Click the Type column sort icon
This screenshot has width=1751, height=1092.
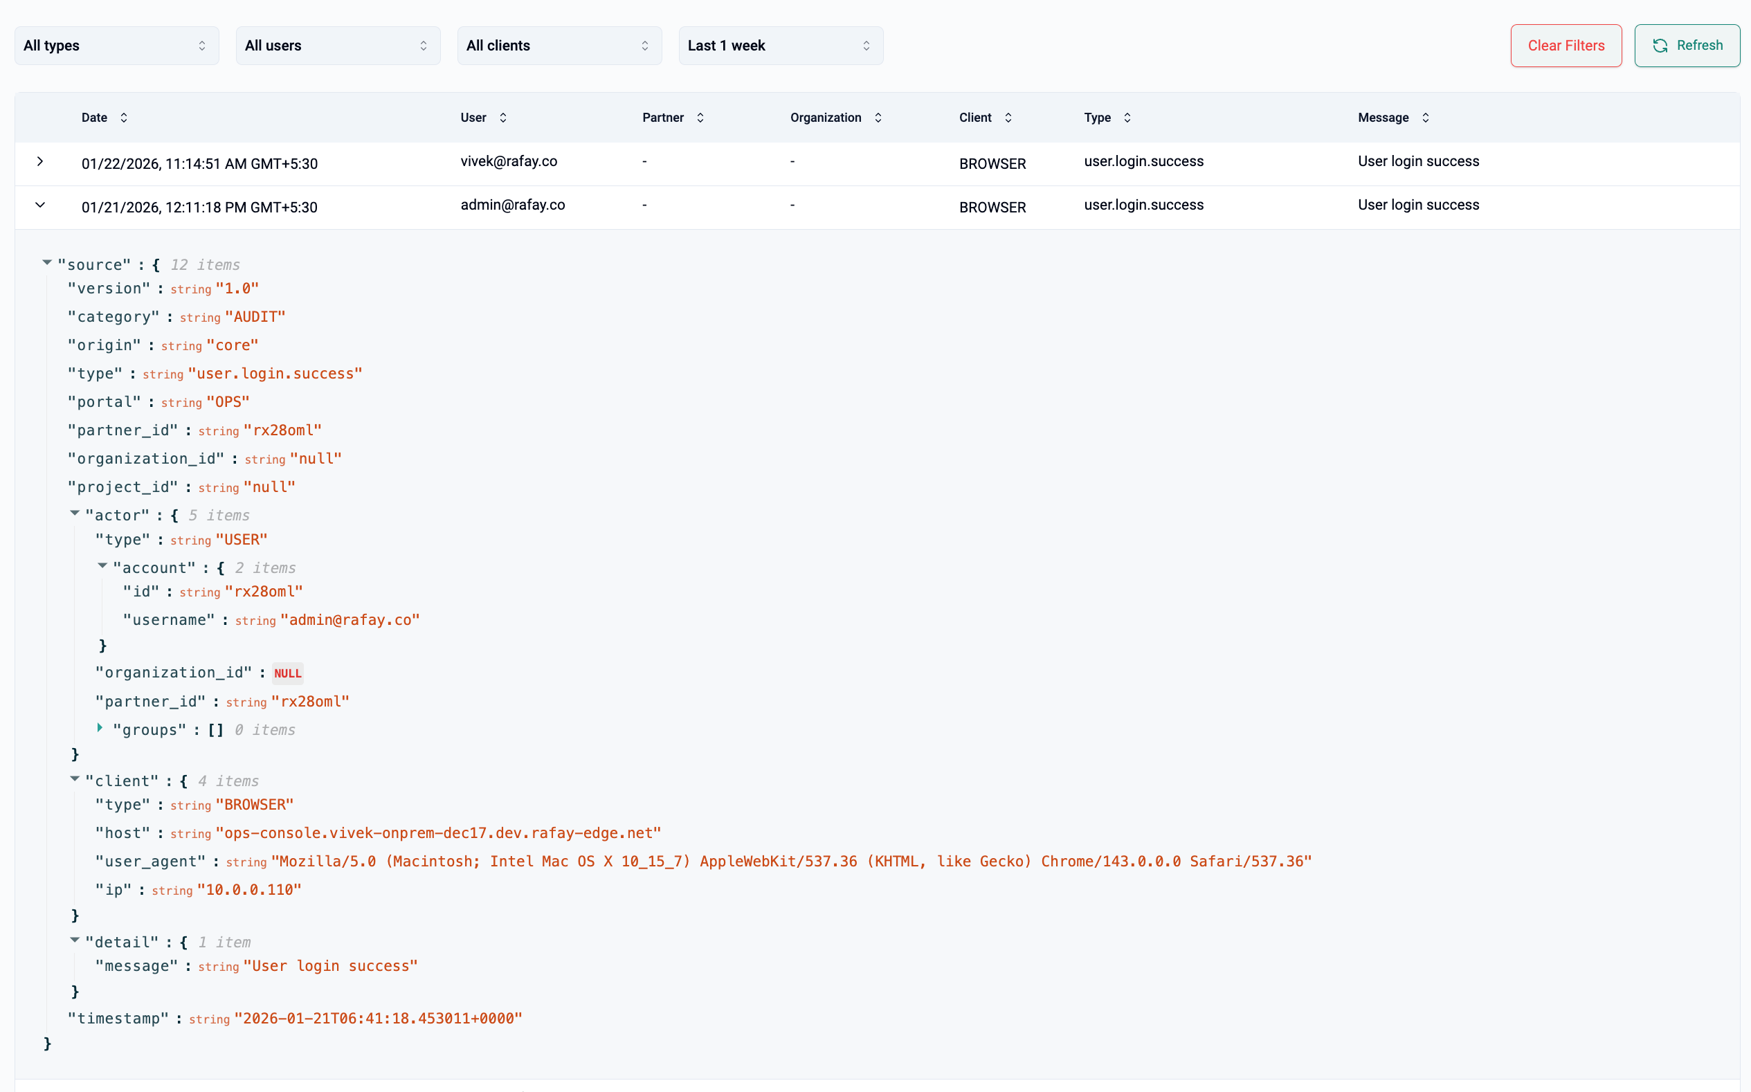click(x=1127, y=118)
